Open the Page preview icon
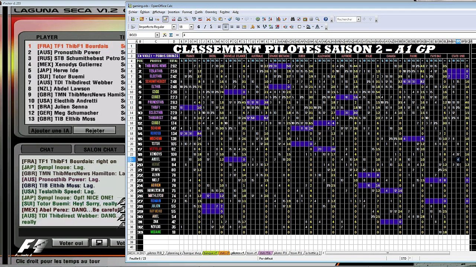 (186, 19)
